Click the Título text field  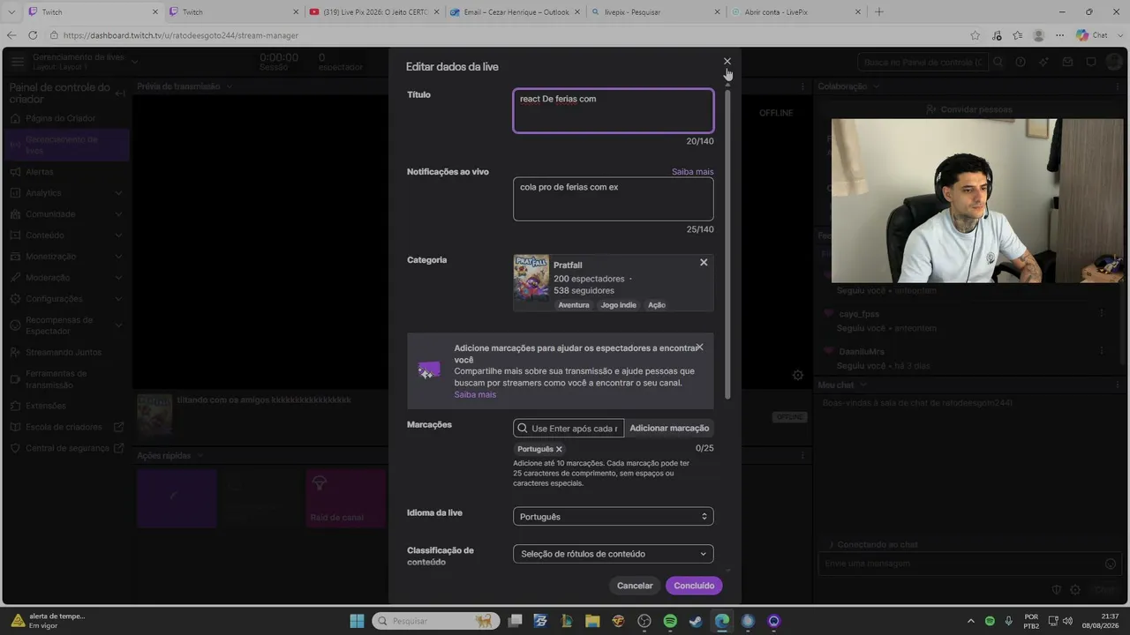(613, 110)
